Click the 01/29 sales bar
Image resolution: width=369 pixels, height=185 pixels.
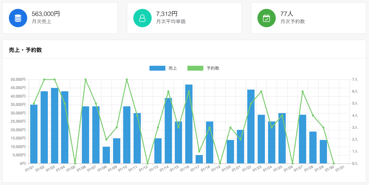pyautogui.click(x=323, y=152)
